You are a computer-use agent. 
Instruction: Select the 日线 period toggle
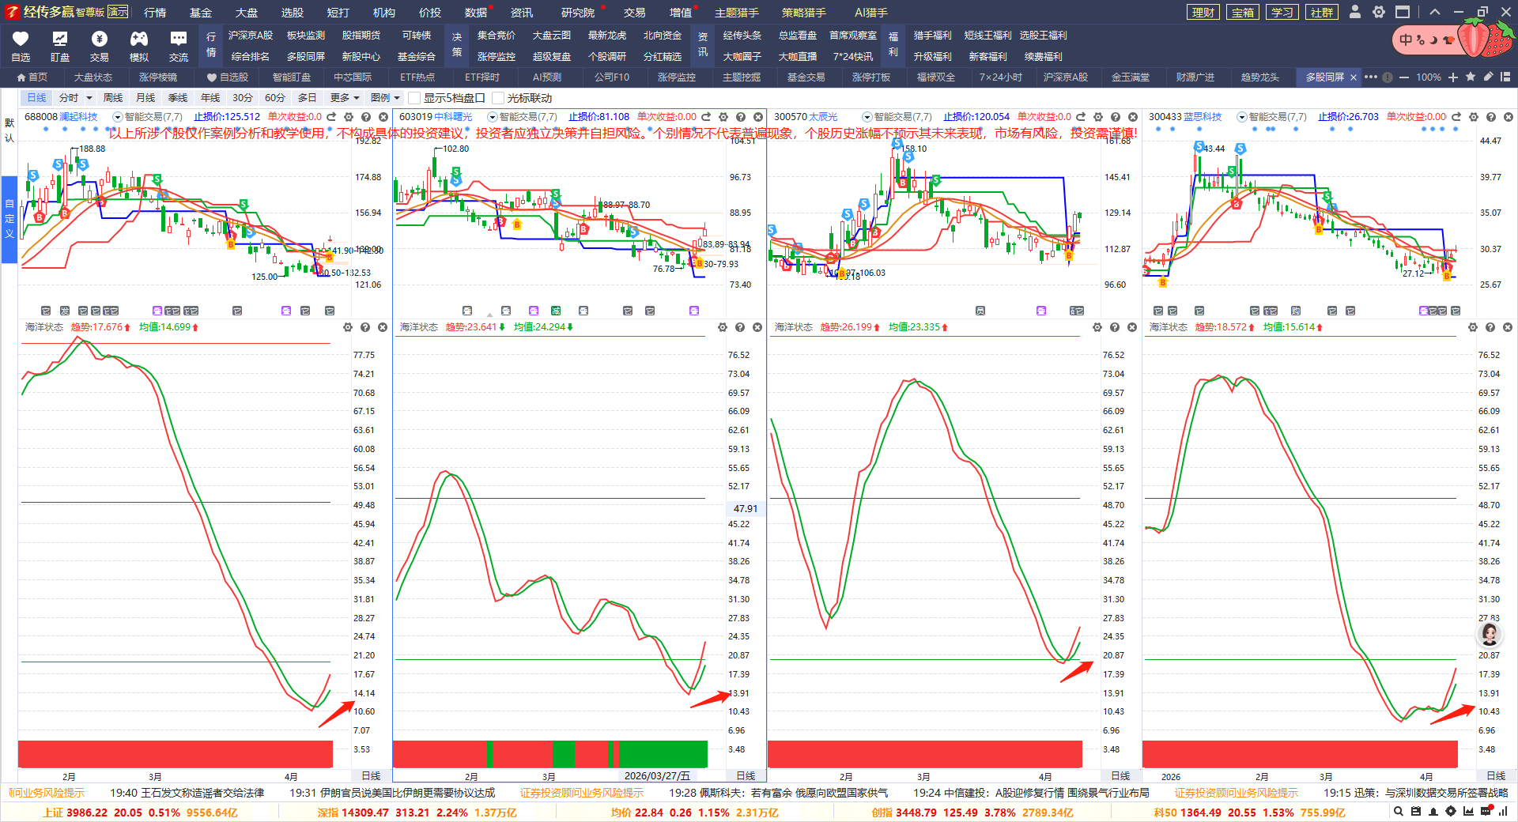(x=36, y=98)
